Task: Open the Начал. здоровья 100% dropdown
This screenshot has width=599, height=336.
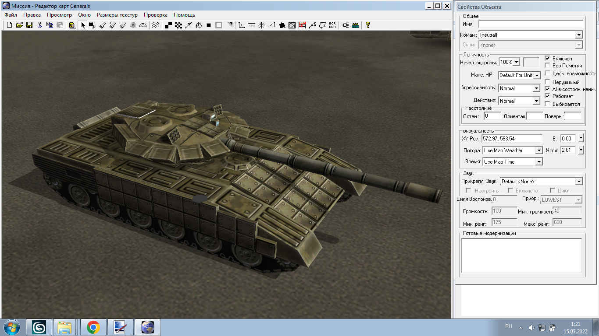Action: 517,62
